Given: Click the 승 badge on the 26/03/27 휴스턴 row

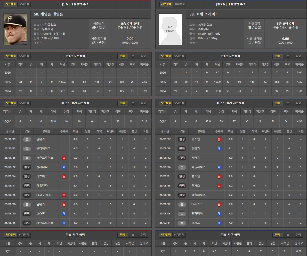Looking at the screenshot, I should tap(219, 139).
